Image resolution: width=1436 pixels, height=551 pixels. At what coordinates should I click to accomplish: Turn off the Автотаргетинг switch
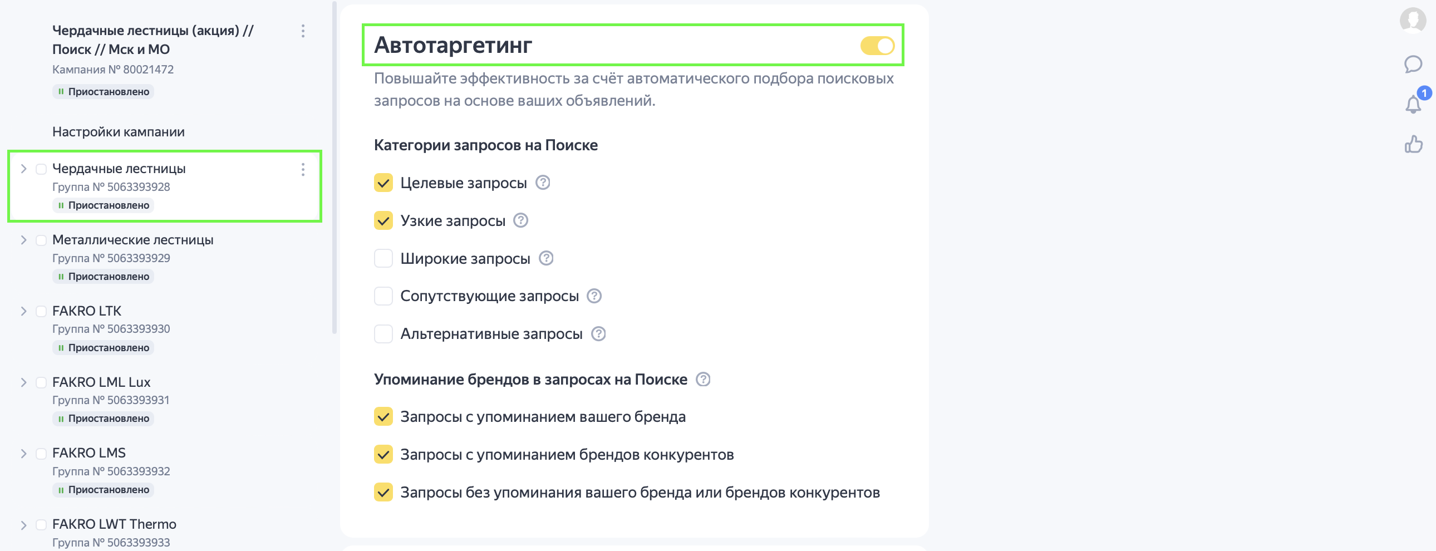(877, 46)
